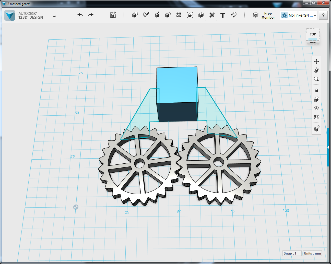Image resolution: width=331 pixels, height=264 pixels.
Task: Toggle object visibility with the eye icon
Action: [x=316, y=108]
